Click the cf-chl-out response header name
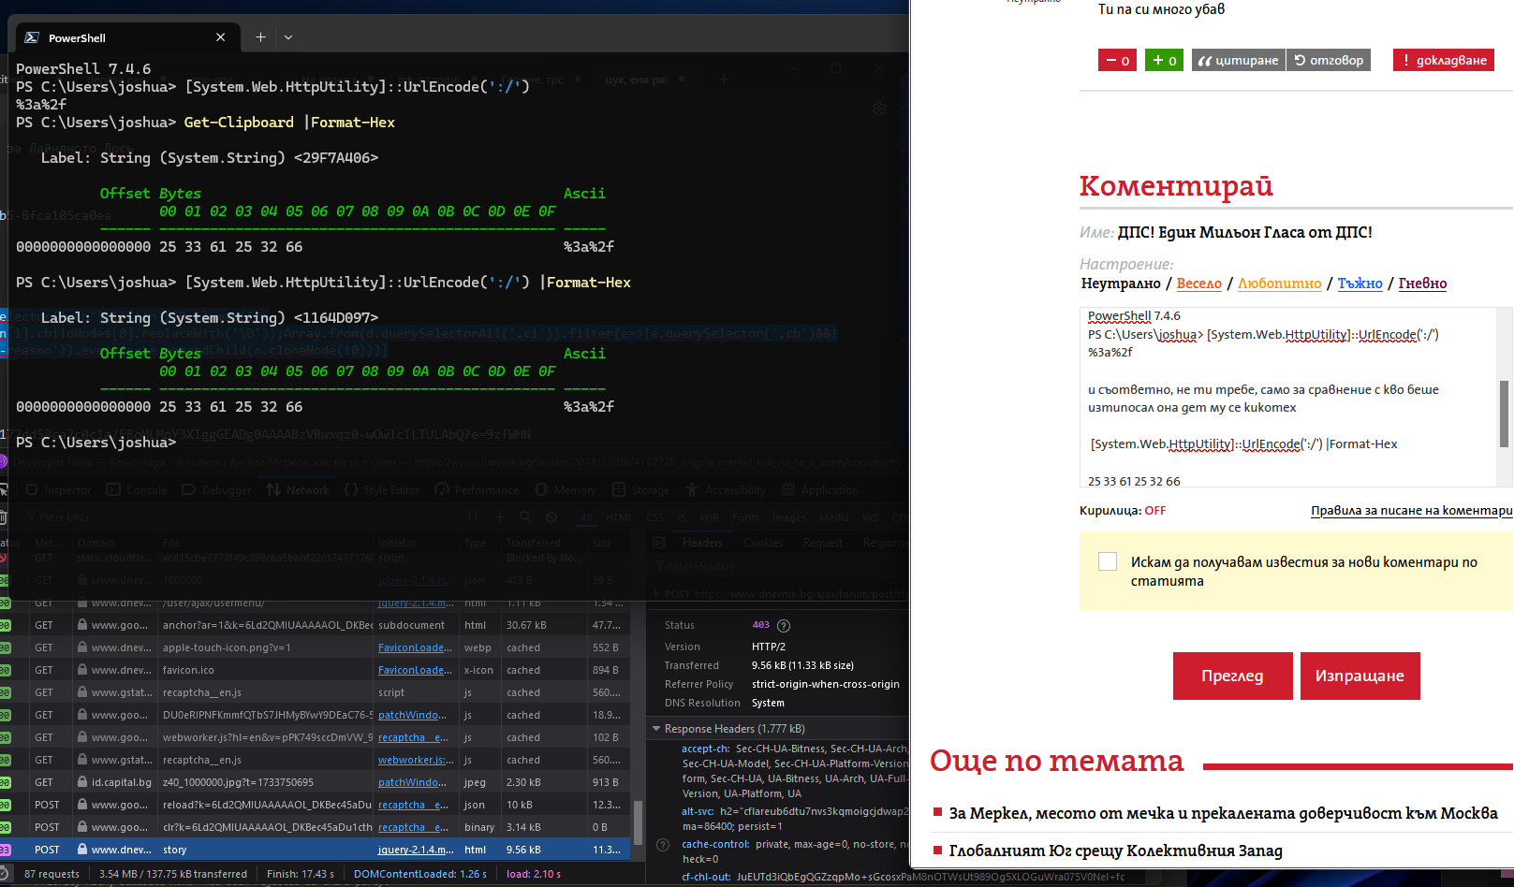The image size is (1514, 887). pos(706,877)
